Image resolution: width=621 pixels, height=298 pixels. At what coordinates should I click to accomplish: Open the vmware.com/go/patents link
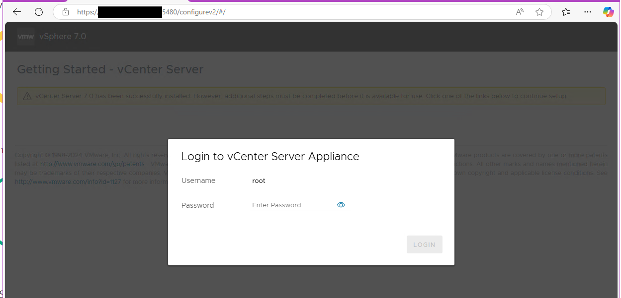coord(92,164)
